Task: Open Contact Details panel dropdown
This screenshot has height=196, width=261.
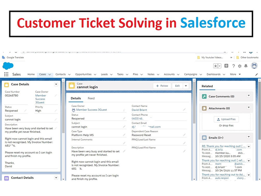Action: point(56,178)
